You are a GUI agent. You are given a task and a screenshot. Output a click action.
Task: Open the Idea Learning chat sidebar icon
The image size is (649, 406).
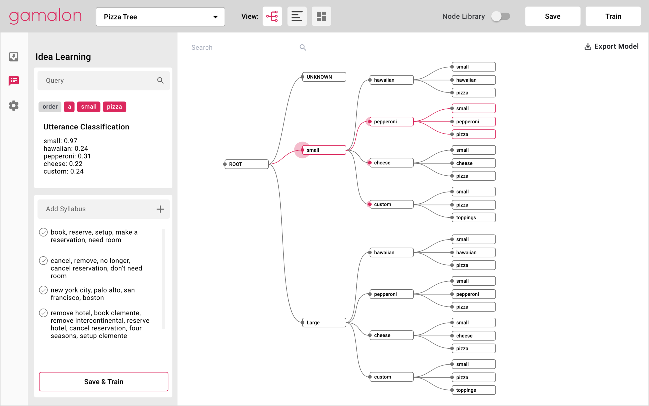[x=14, y=80]
